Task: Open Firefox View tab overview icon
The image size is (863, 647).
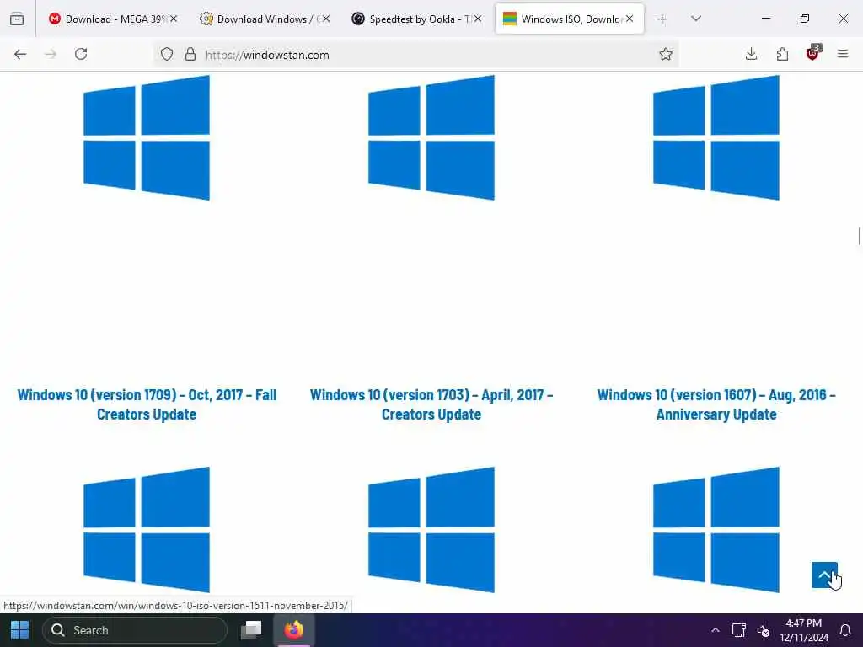Action: [17, 19]
